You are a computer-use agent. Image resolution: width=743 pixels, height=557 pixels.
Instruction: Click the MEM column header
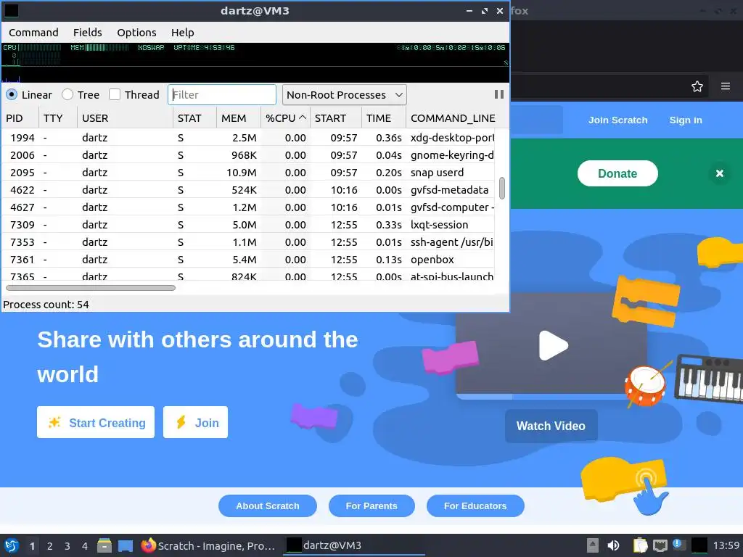238,118
